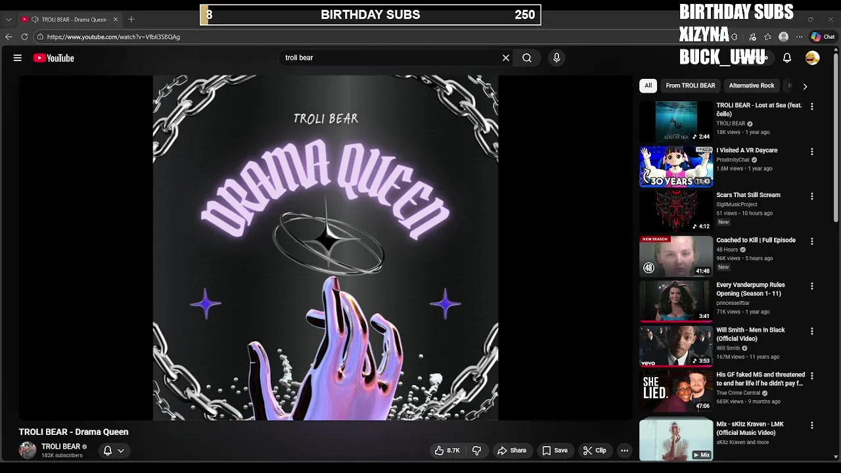Go to YouTube home via logo
Screen dimensions: 841x473
pos(54,58)
